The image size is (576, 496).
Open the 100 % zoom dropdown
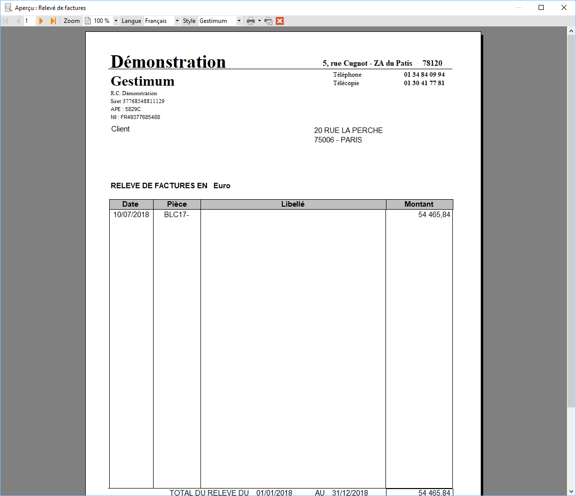click(x=116, y=21)
